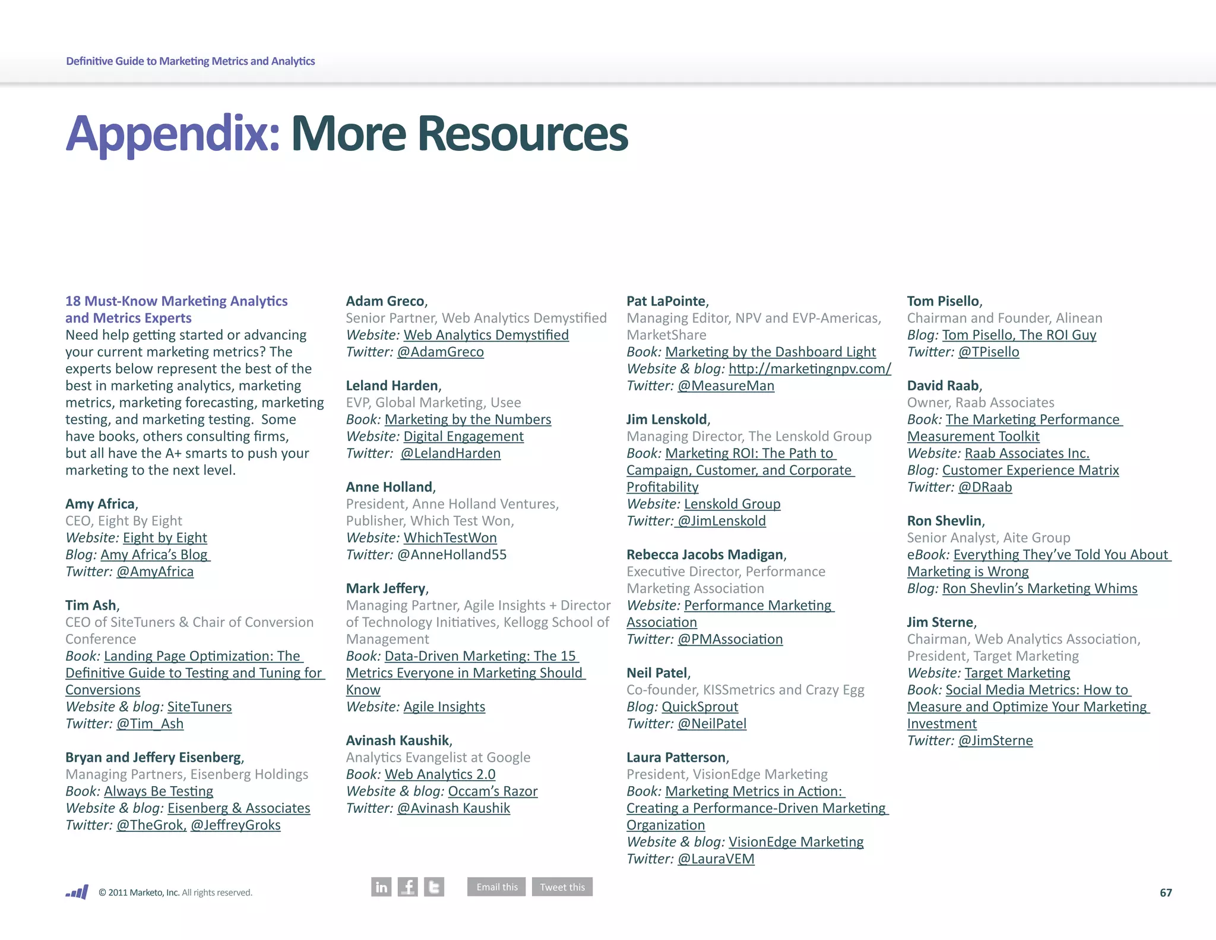Click the Appendix: More Resources title

(x=347, y=134)
